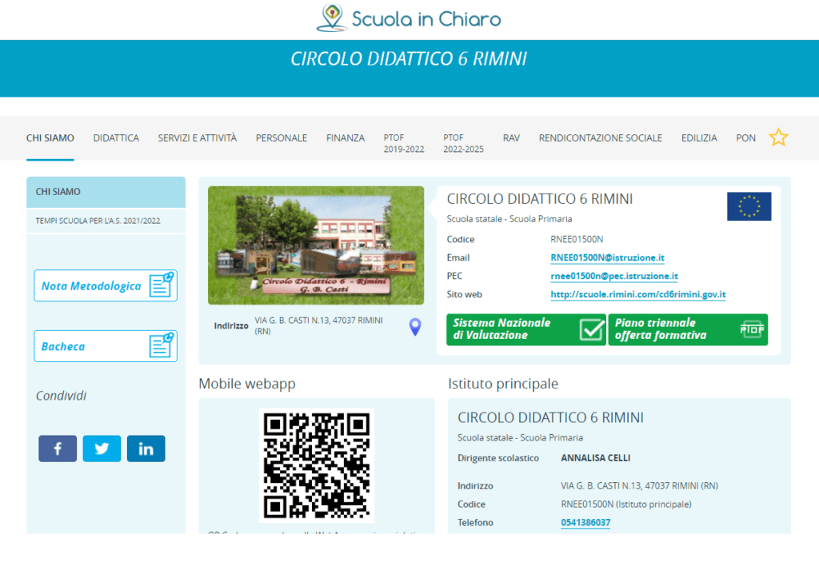Click the banner title Circolo Didattico 6 Rimini
Image resolution: width=819 pixels, height=578 pixels.
pos(409,59)
